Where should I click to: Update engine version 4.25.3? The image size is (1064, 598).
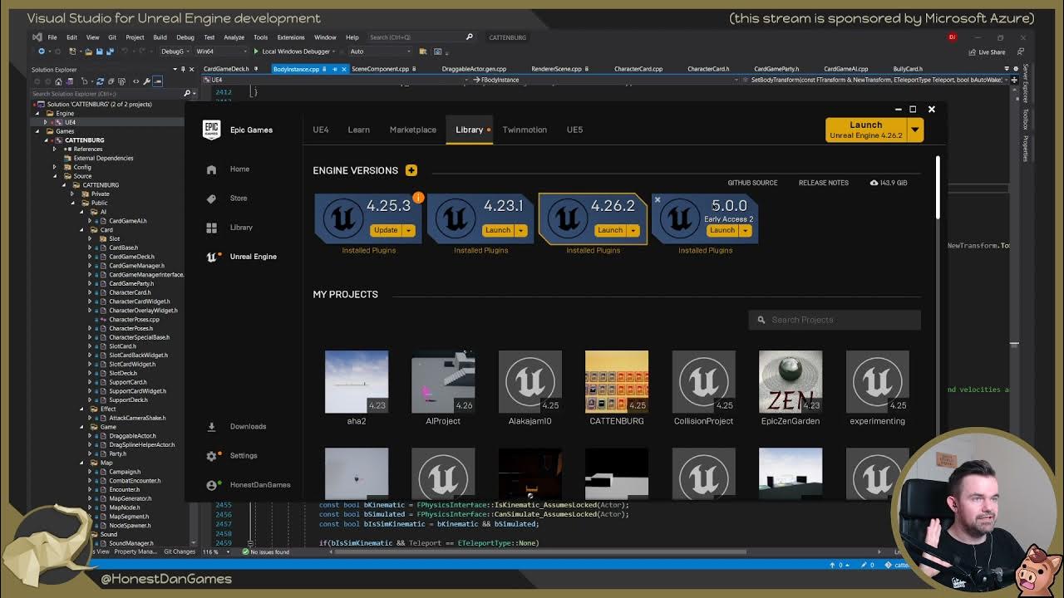(x=386, y=230)
